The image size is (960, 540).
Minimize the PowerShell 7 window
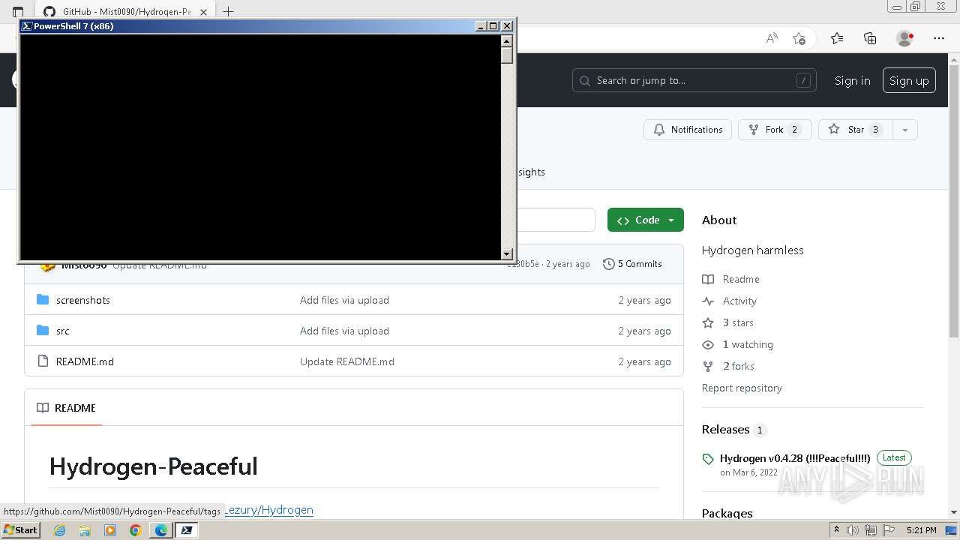[x=481, y=25]
